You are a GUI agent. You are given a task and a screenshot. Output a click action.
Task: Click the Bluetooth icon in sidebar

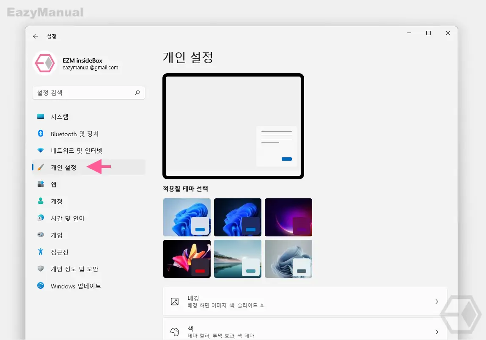41,133
